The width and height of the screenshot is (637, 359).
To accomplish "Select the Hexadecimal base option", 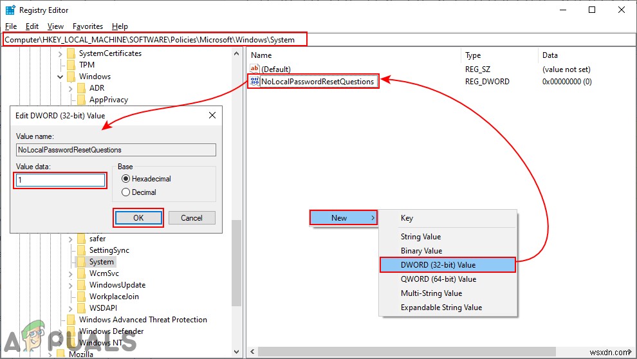I will tap(125, 179).
